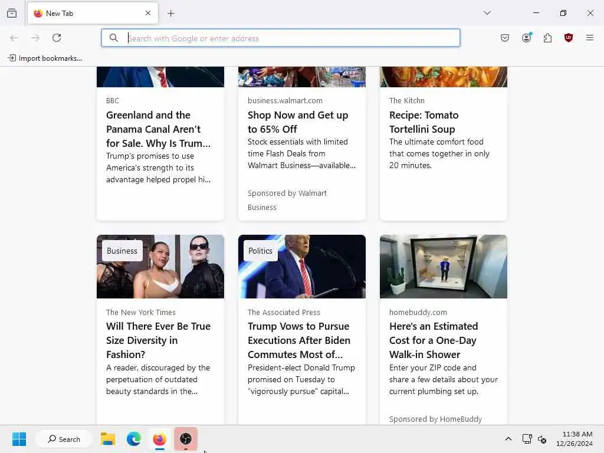Select Import bookmarks in bookmarks toolbar
Image resolution: width=604 pixels, height=453 pixels.
tap(45, 58)
